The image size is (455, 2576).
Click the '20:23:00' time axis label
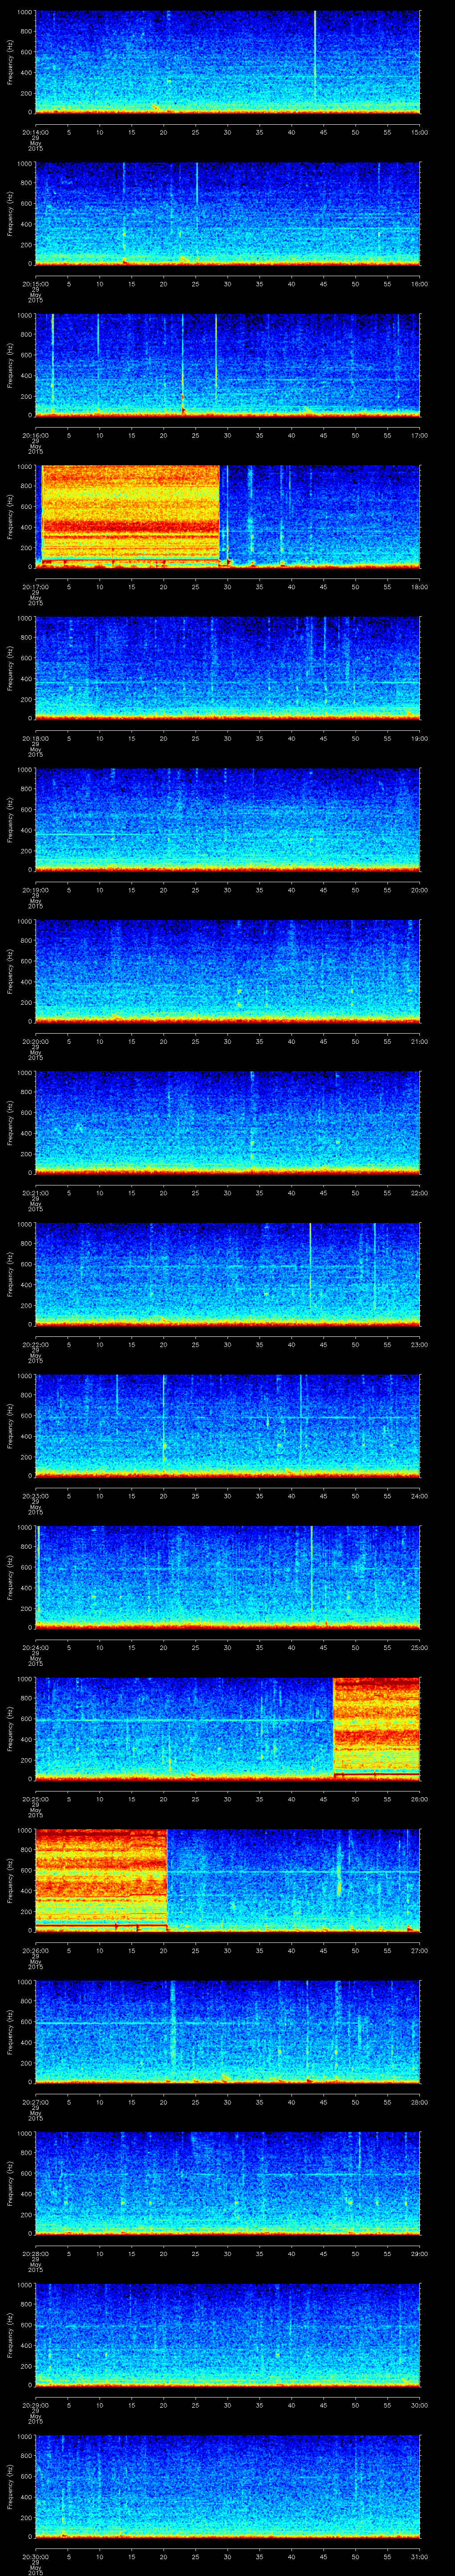tap(35, 1495)
